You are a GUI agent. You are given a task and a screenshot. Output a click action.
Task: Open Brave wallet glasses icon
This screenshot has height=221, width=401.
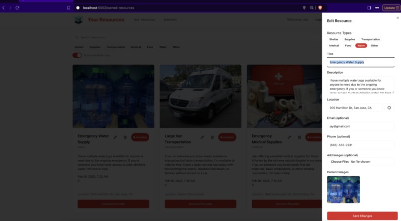click(377, 7)
